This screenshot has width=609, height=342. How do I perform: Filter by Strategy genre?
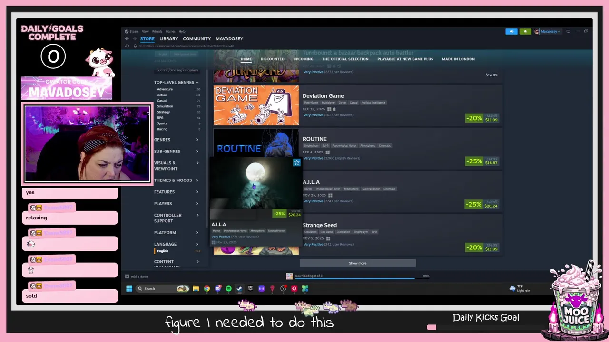point(164,112)
